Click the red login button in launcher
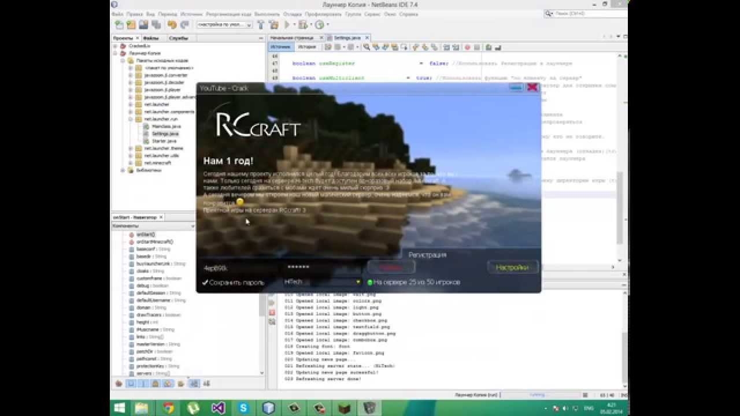The height and width of the screenshot is (416, 740). [x=391, y=268]
